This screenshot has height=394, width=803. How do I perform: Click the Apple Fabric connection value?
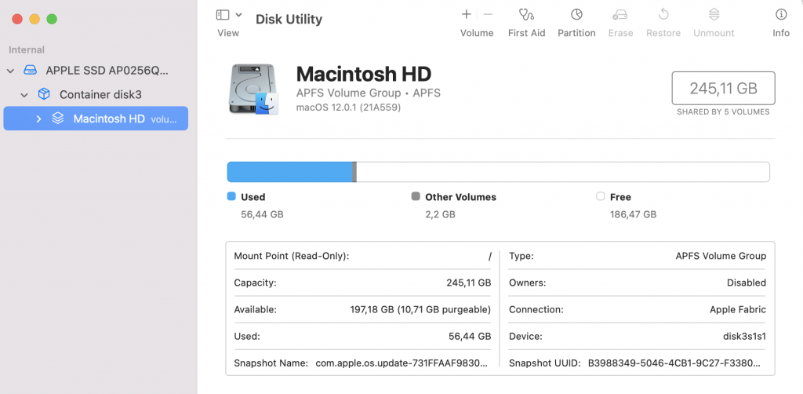click(x=738, y=310)
